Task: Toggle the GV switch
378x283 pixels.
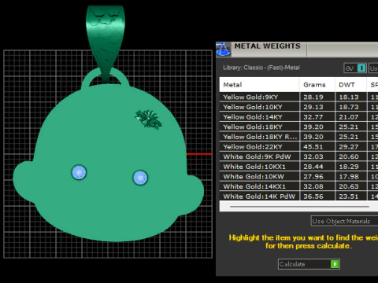Action: pos(355,68)
